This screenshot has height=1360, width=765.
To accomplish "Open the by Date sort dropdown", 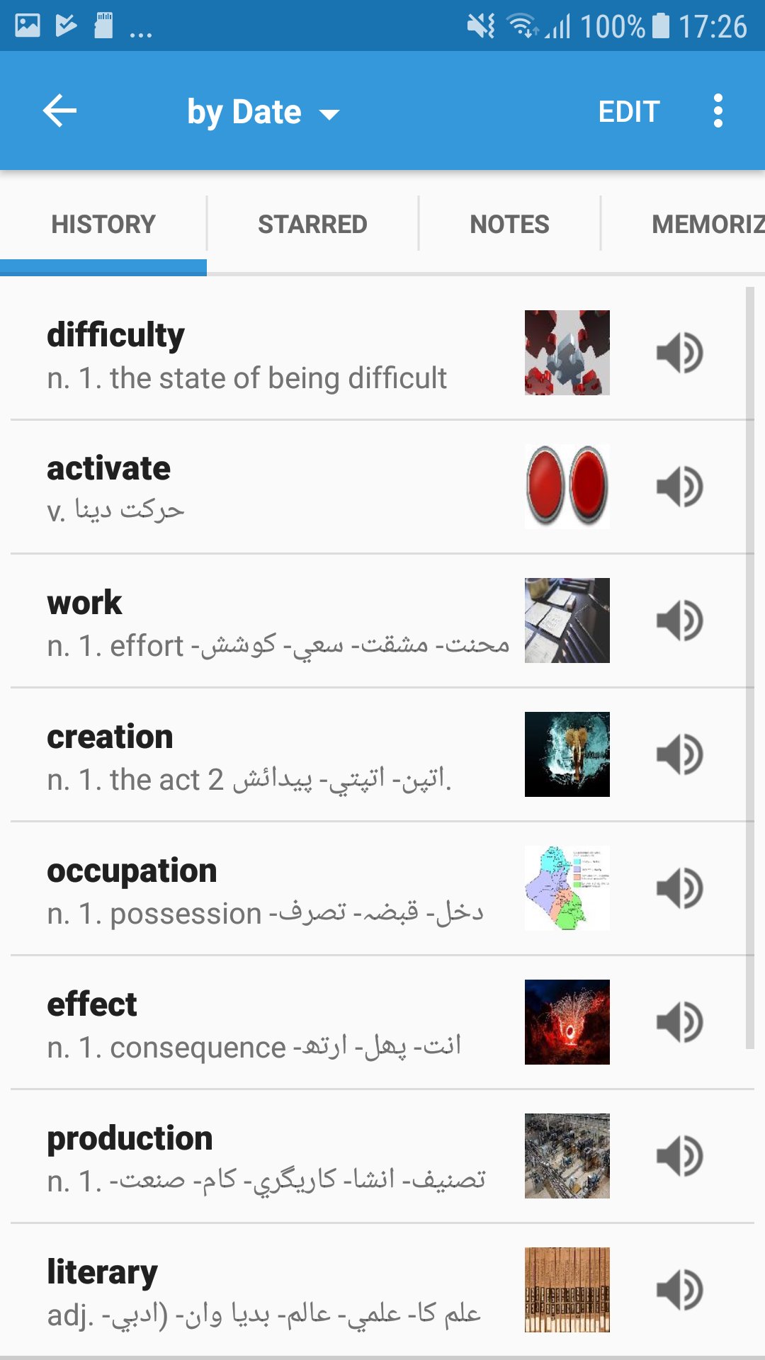I will tap(263, 112).
